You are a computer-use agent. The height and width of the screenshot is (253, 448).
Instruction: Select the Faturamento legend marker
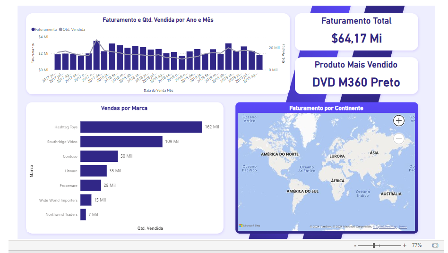33,29
